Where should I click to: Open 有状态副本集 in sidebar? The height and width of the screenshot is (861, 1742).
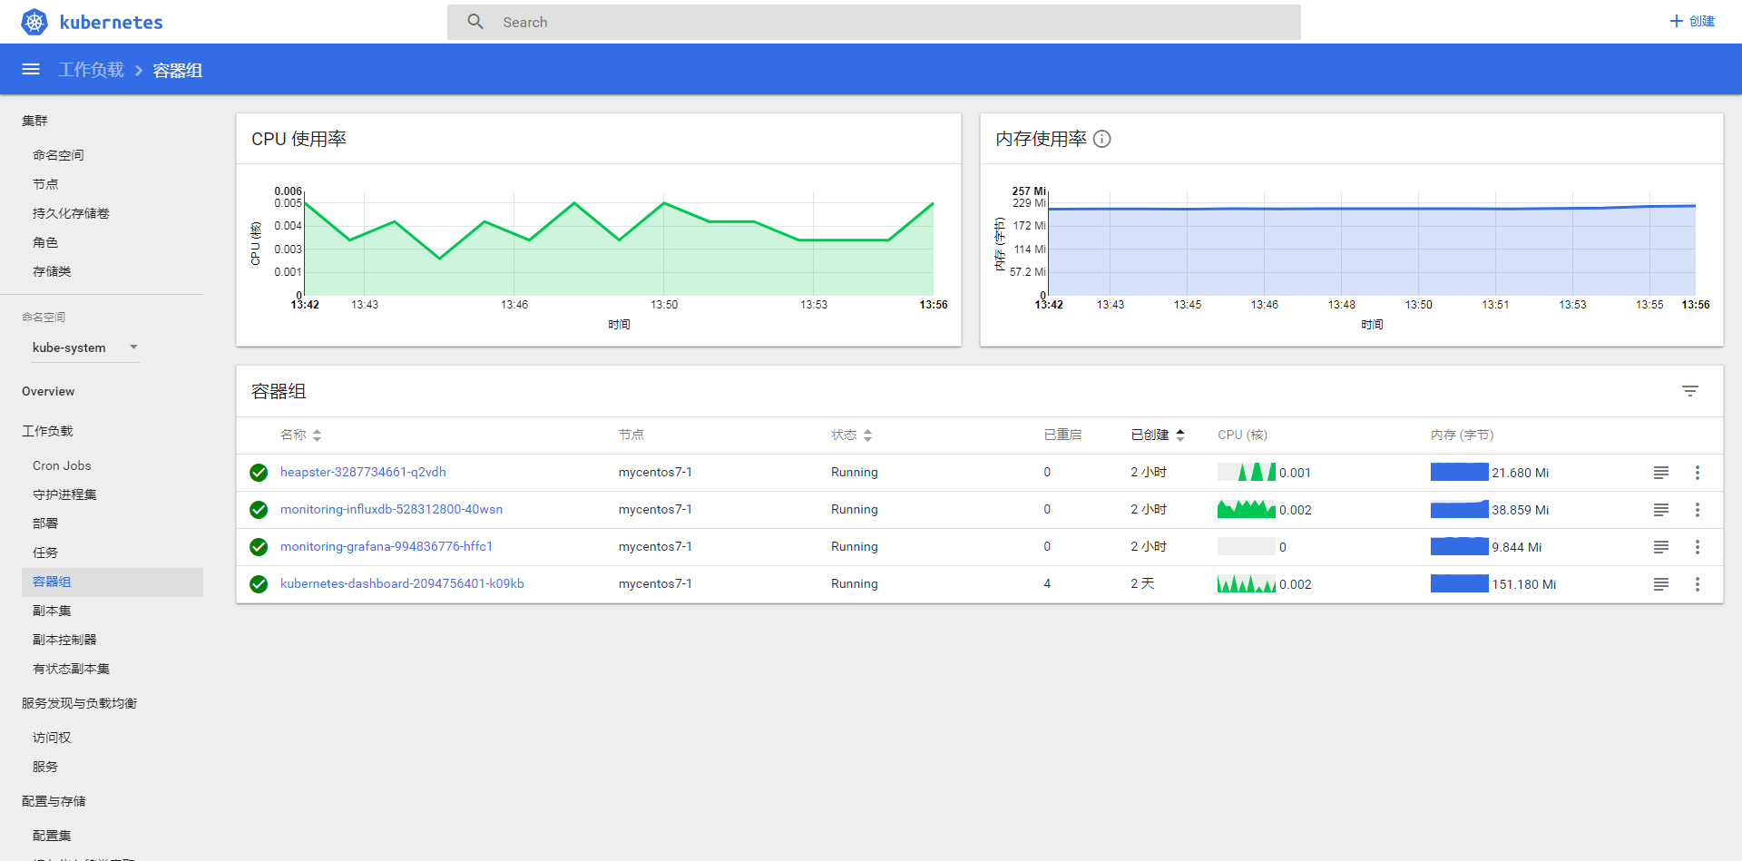(x=71, y=669)
